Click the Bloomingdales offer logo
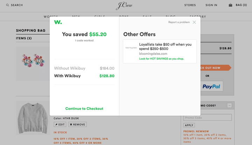Viewport: 252px width, 145px height. [131, 48]
